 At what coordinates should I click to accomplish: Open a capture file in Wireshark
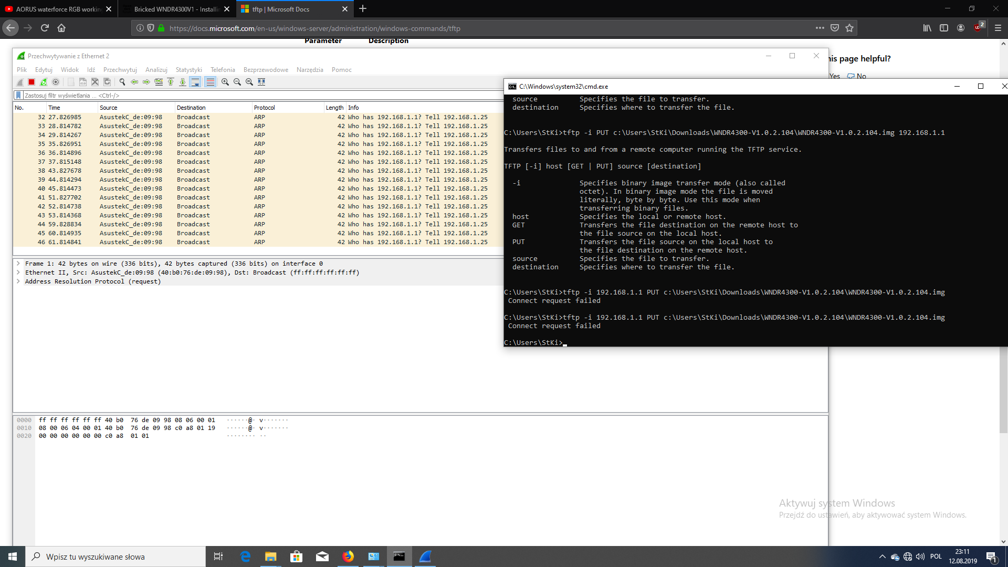point(71,82)
